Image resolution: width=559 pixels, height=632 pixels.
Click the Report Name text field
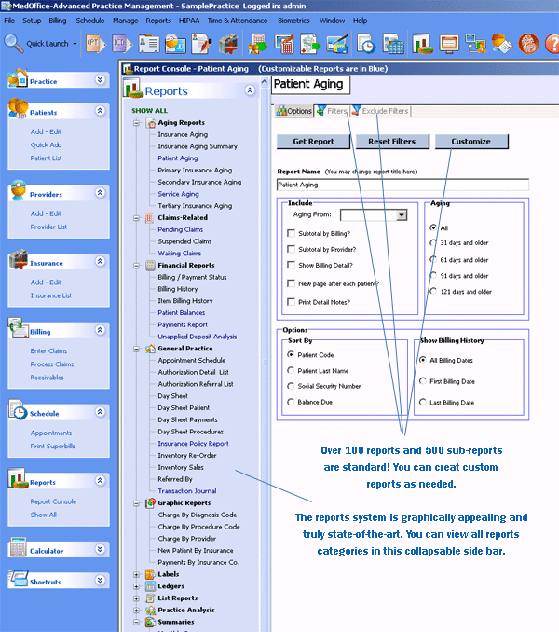pyautogui.click(x=402, y=185)
